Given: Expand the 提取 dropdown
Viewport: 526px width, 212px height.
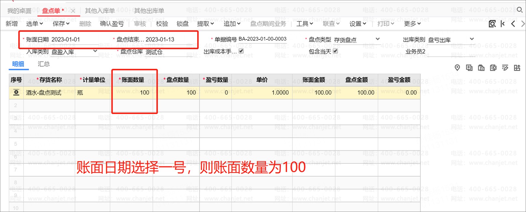Looking at the screenshot, I should click(205, 23).
